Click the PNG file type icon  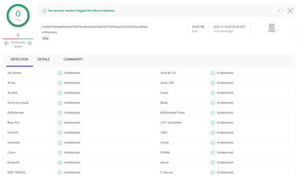(272, 28)
